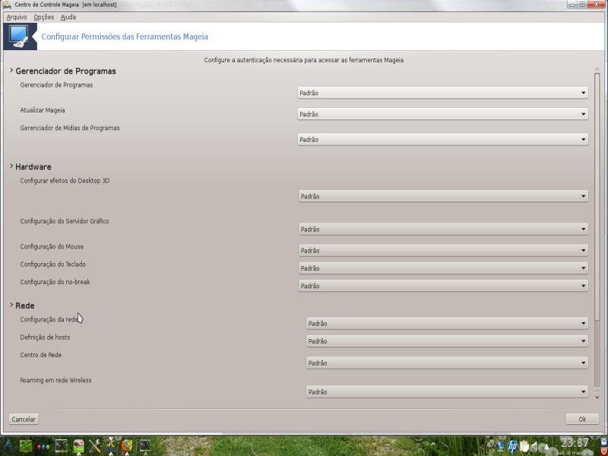Click the red power button icon

tap(603, 451)
